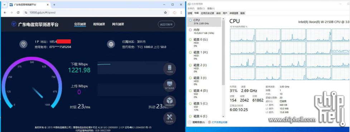Bookmark page with the star icon
The width and height of the screenshot is (350, 132).
coord(165,13)
